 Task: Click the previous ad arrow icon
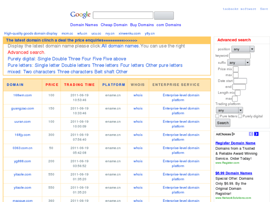(x=251, y=134)
